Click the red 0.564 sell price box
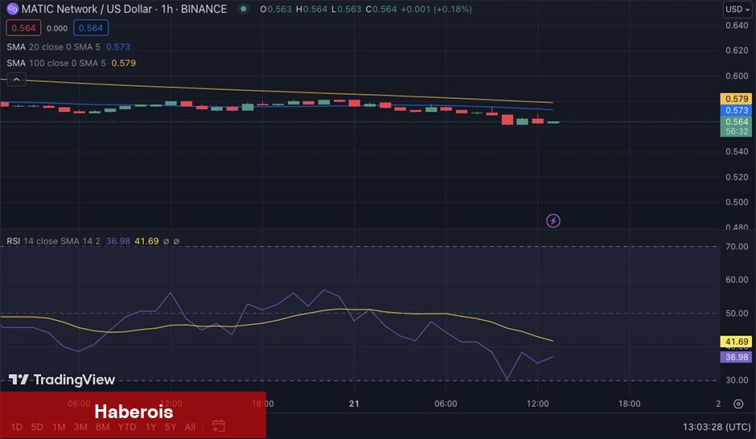Image resolution: width=756 pixels, height=439 pixels. pyautogui.click(x=23, y=28)
